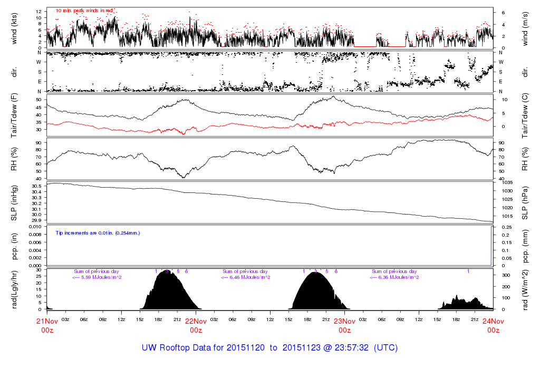Click the precipitation spike at far right of pcp. panel
540x369 pixels.
pyautogui.click(x=491, y=245)
